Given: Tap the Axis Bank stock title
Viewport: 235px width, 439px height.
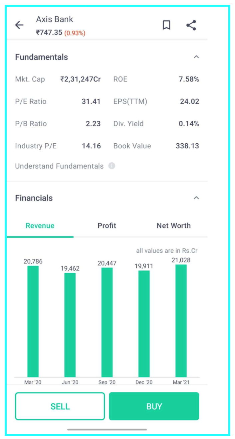Looking at the screenshot, I should (x=55, y=19).
